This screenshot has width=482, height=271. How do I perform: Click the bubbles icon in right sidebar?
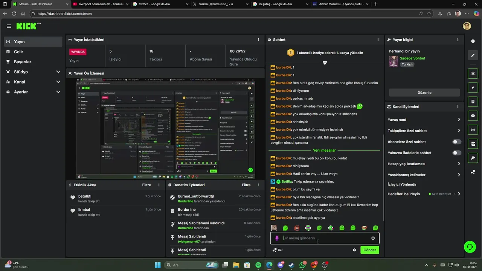(x=473, y=172)
